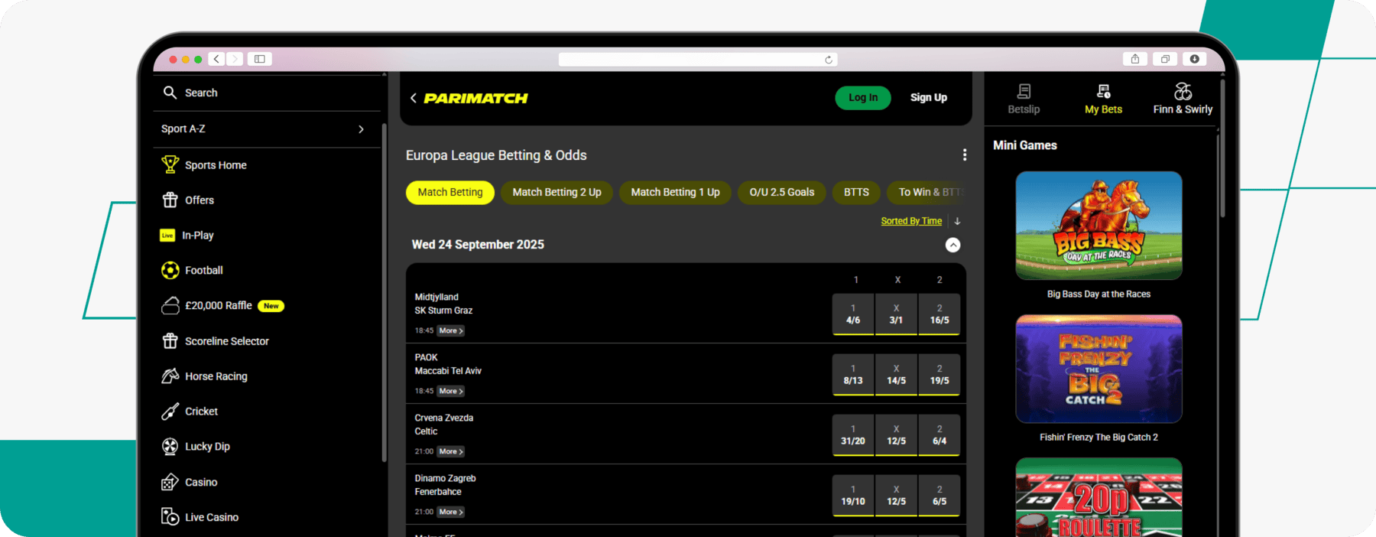
Task: Click the Search text field
Action: (x=268, y=93)
